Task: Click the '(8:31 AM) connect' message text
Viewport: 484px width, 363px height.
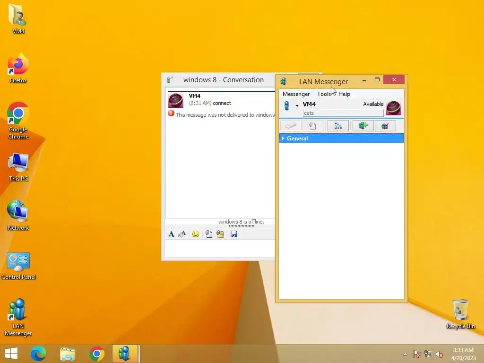Action: tap(210, 103)
